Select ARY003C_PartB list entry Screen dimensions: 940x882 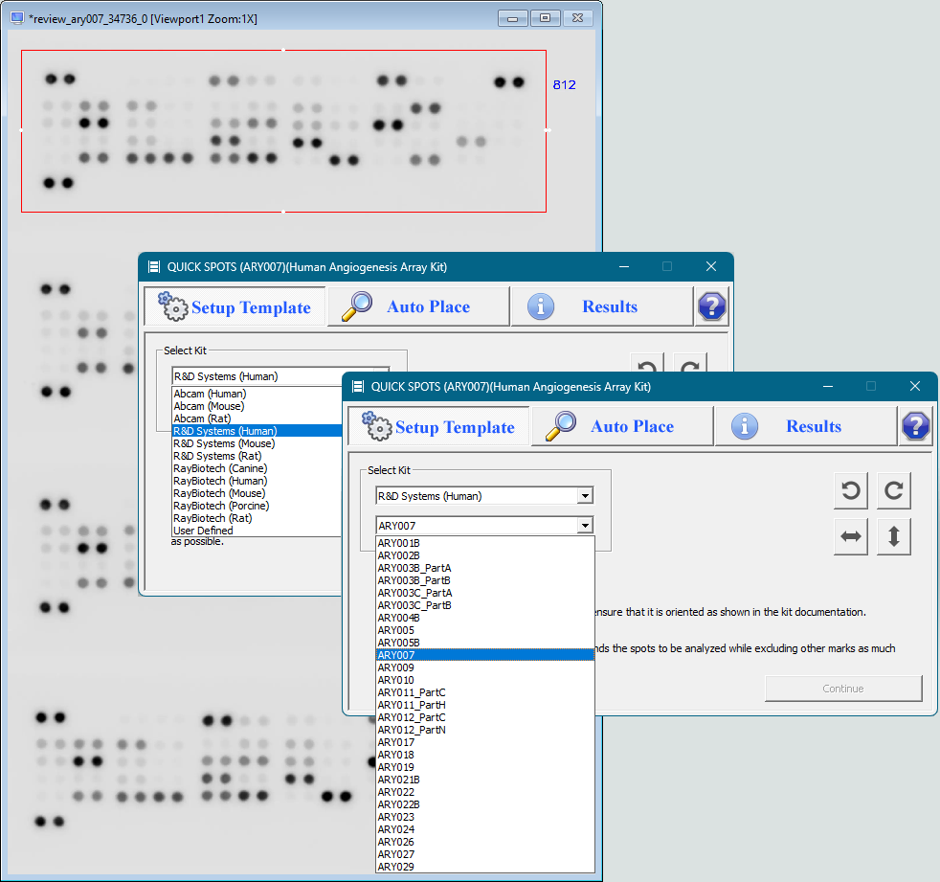tap(485, 605)
